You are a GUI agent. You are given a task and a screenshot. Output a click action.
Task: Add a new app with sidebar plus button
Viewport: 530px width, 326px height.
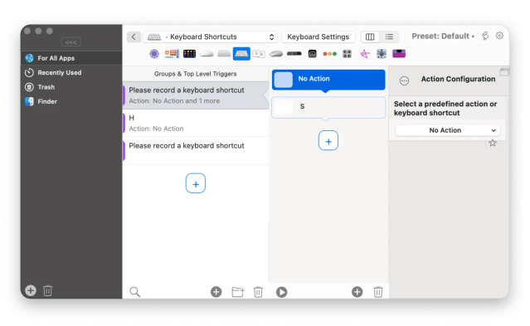tap(31, 290)
